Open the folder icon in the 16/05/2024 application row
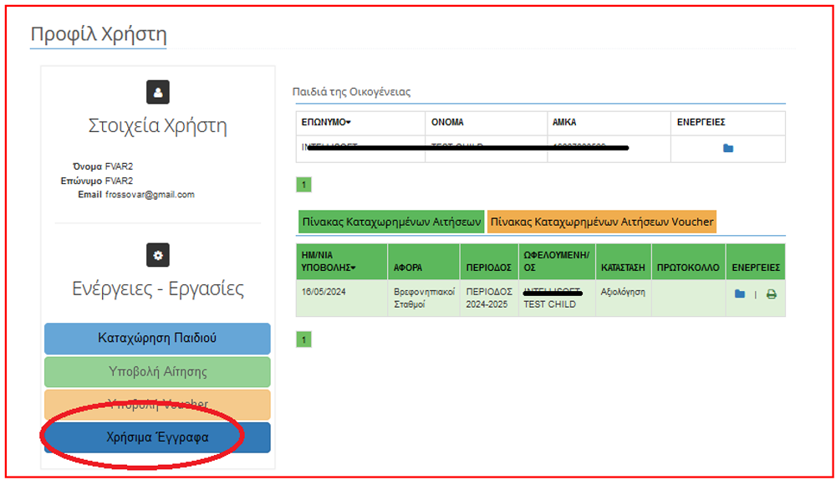The width and height of the screenshot is (836, 480). coord(739,294)
